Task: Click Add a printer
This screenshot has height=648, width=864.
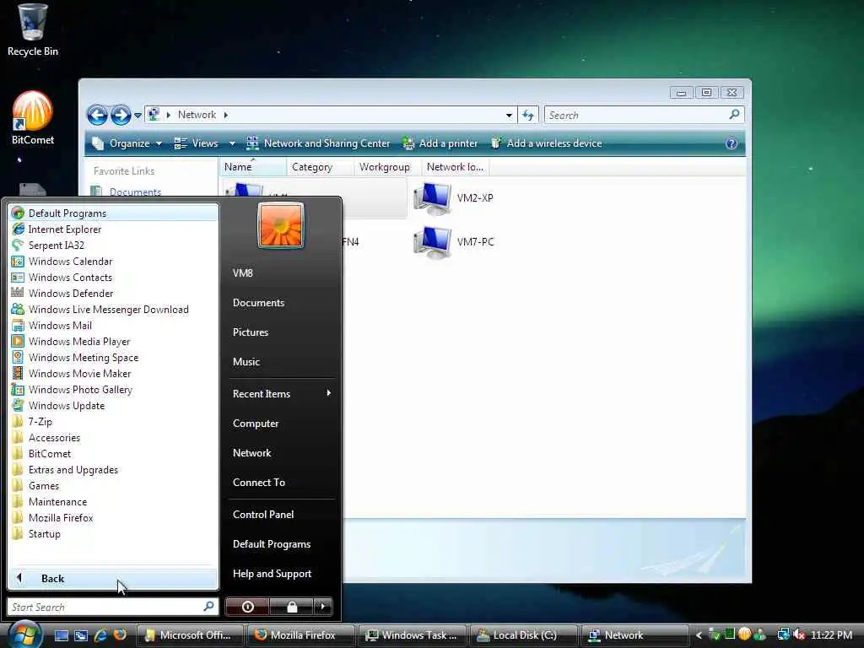Action: [x=440, y=143]
